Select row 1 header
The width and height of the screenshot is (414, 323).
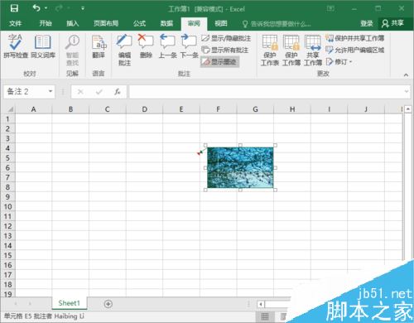(x=7, y=119)
